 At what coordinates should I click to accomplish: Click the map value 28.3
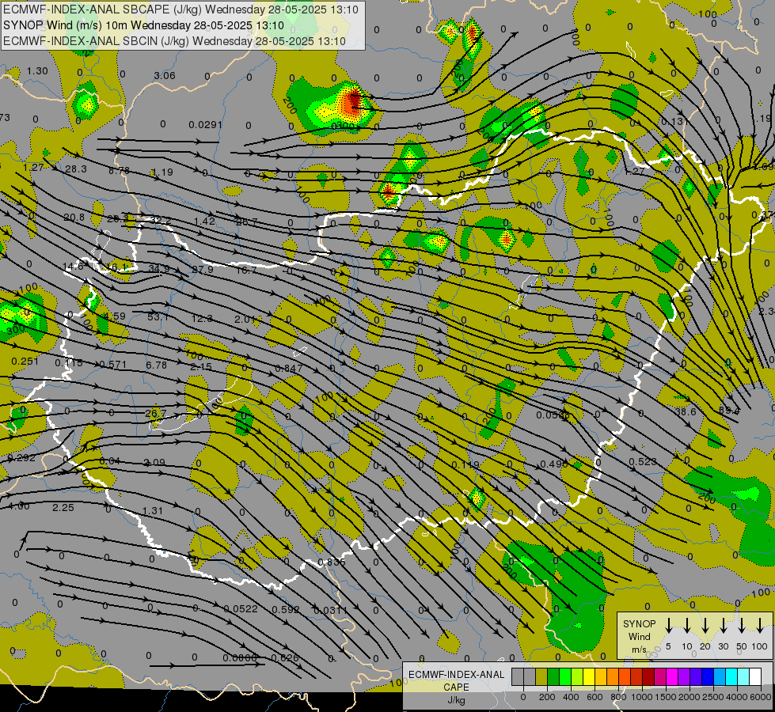76,169
